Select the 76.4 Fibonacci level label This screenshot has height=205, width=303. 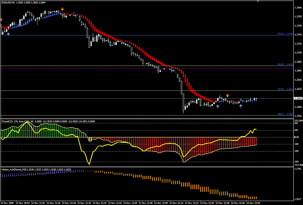[x=285, y=34]
